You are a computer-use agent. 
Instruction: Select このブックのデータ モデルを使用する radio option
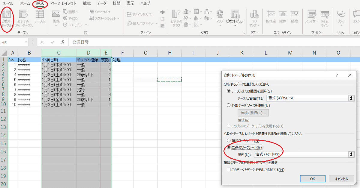pyautogui.click(x=255, y=126)
